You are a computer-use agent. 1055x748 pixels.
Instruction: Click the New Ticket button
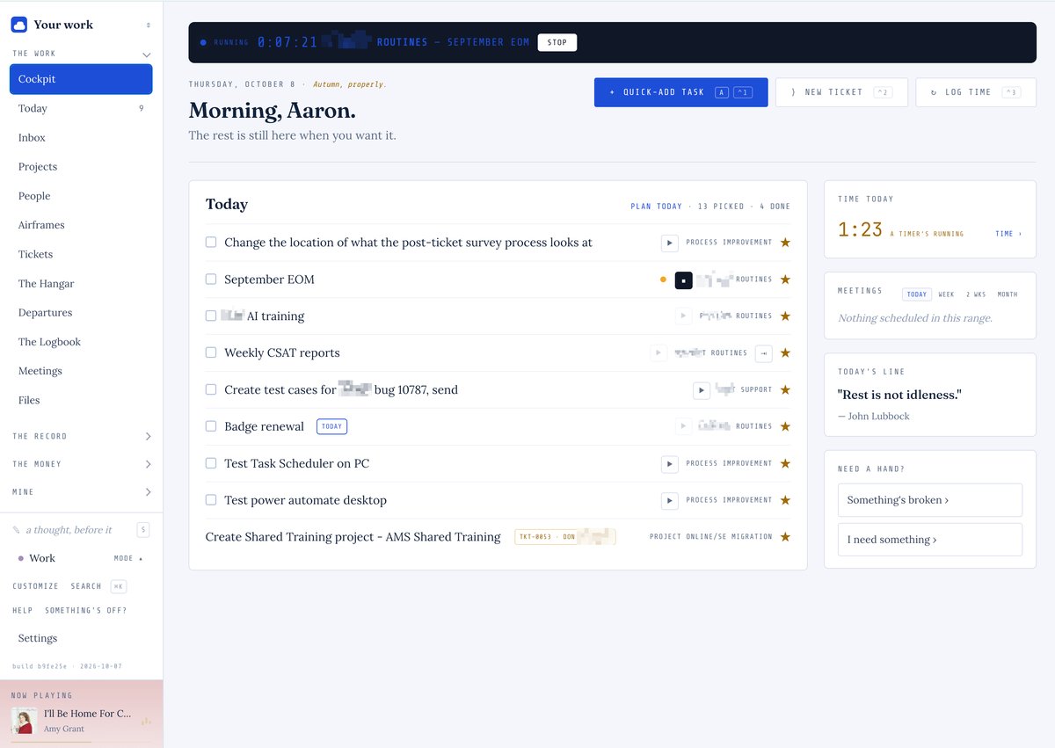842,92
